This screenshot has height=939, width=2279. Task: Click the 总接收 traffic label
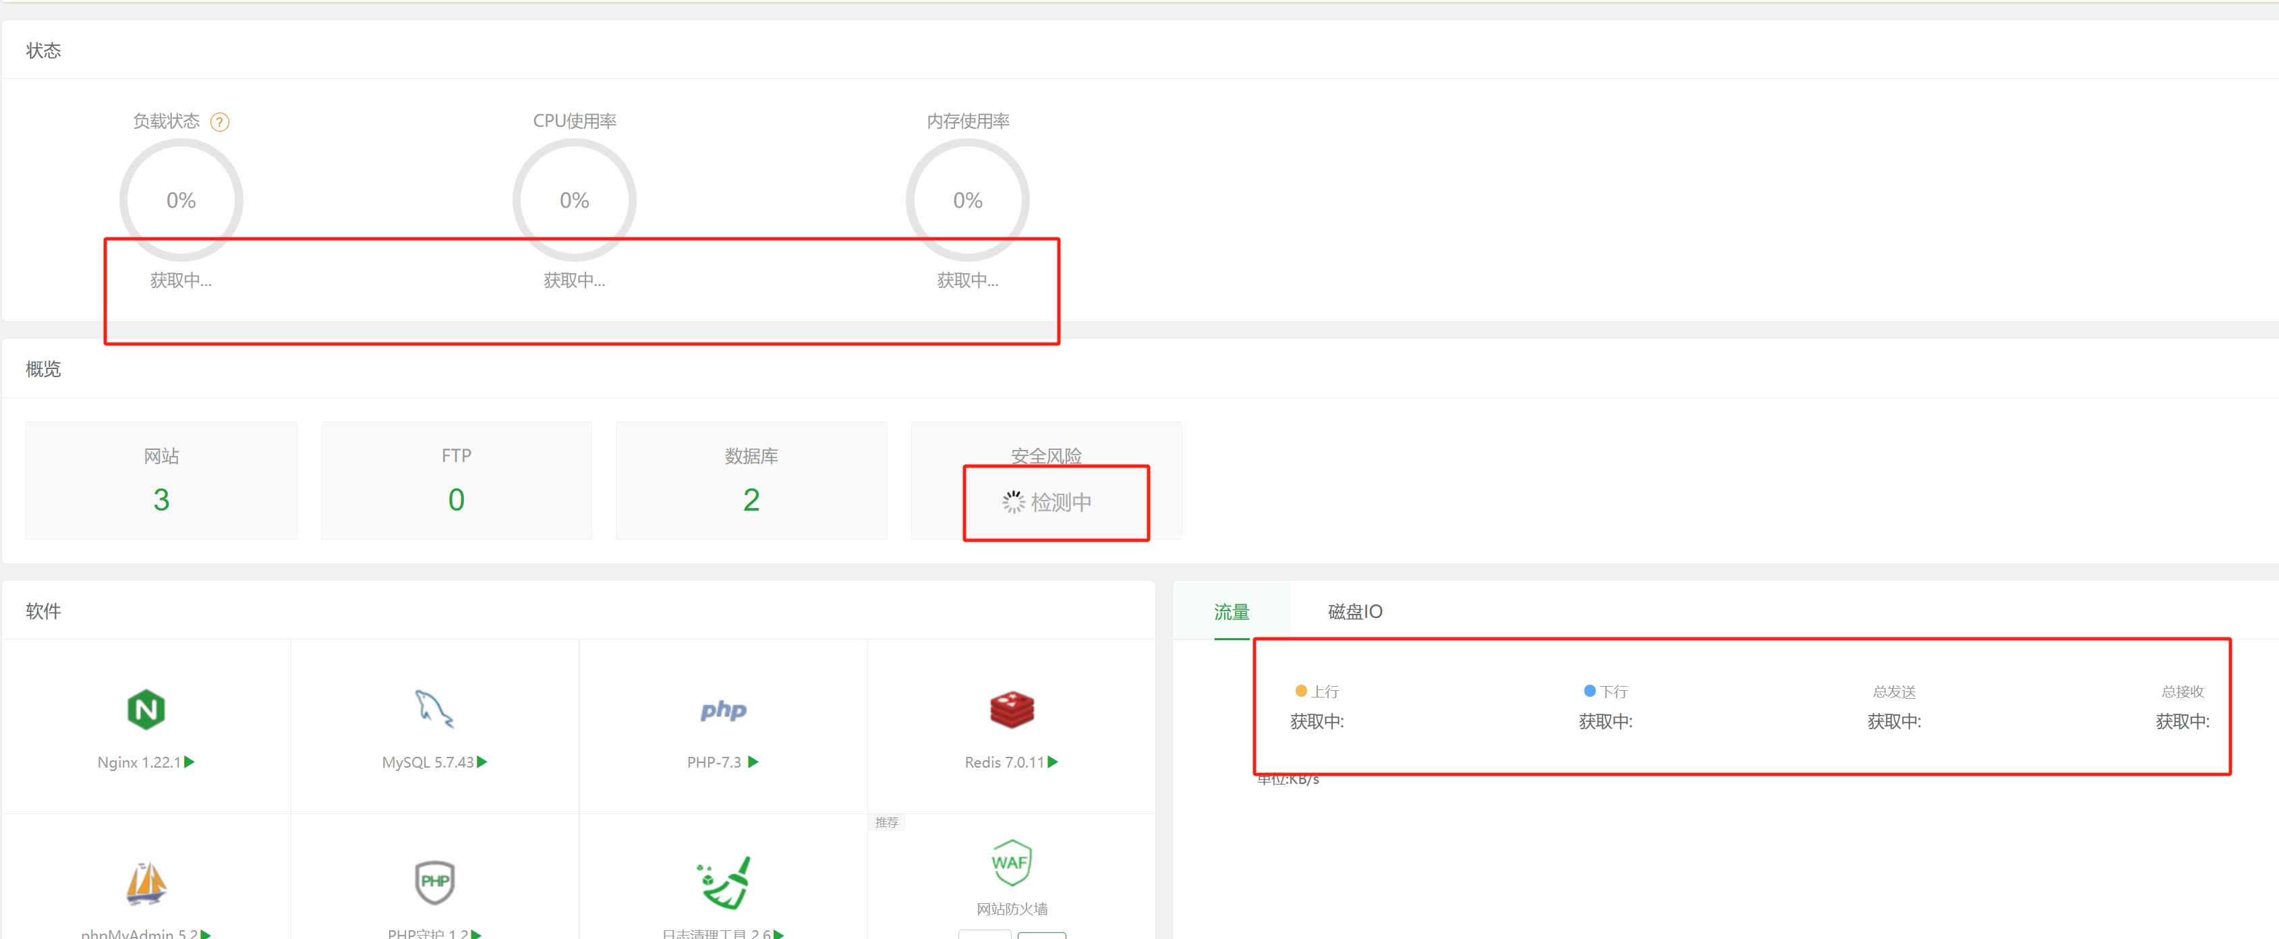click(2183, 691)
